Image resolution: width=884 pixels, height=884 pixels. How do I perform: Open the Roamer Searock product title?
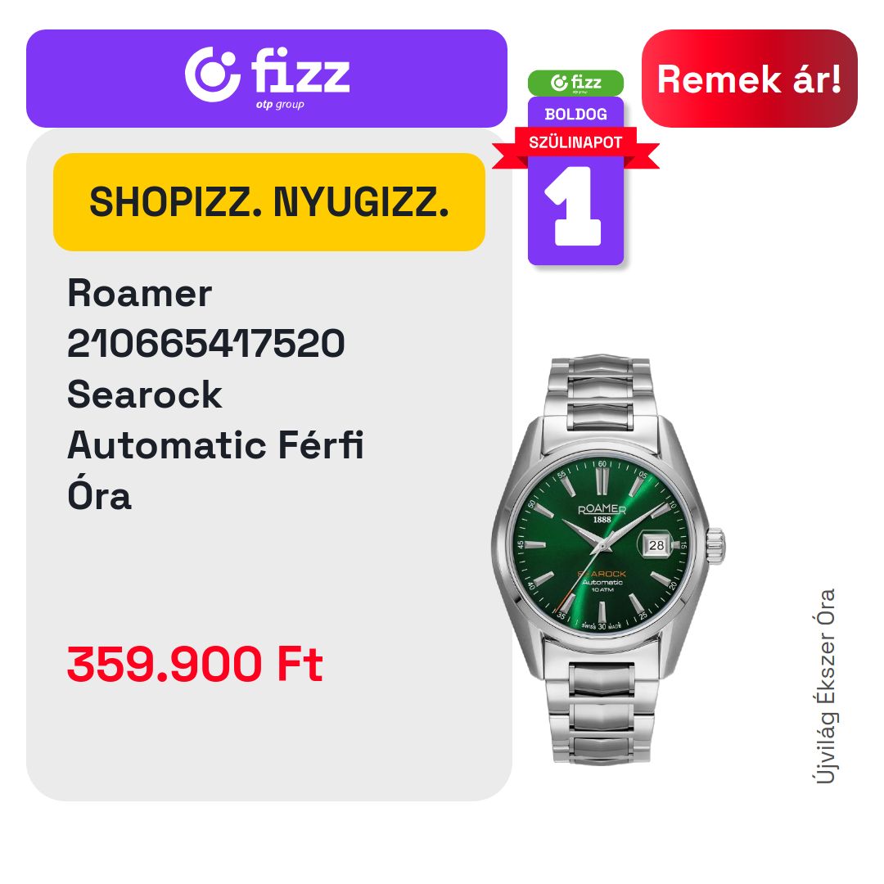pyautogui.click(x=215, y=394)
